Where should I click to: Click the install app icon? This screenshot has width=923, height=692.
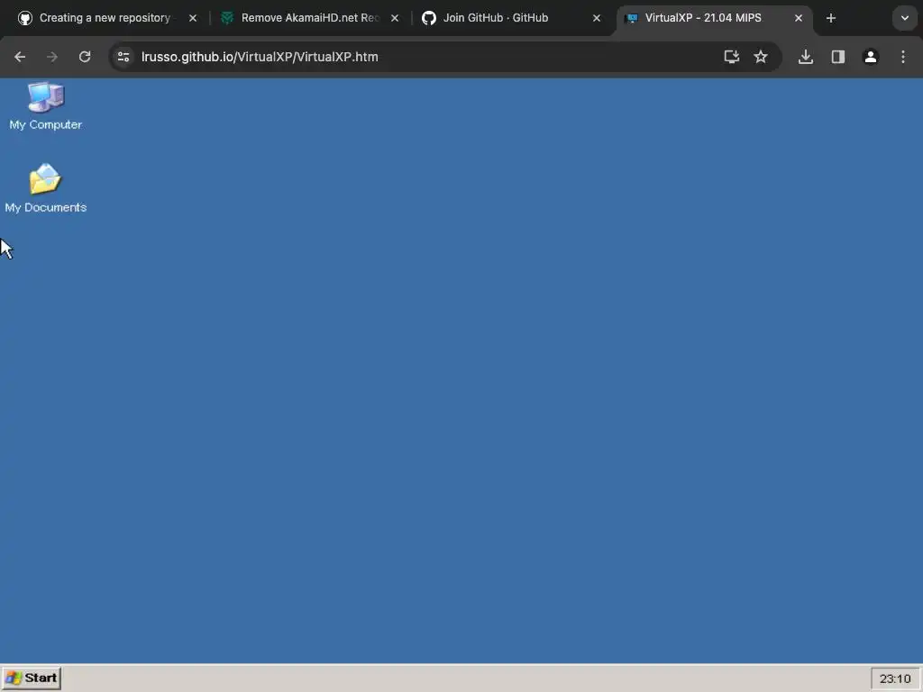click(731, 57)
